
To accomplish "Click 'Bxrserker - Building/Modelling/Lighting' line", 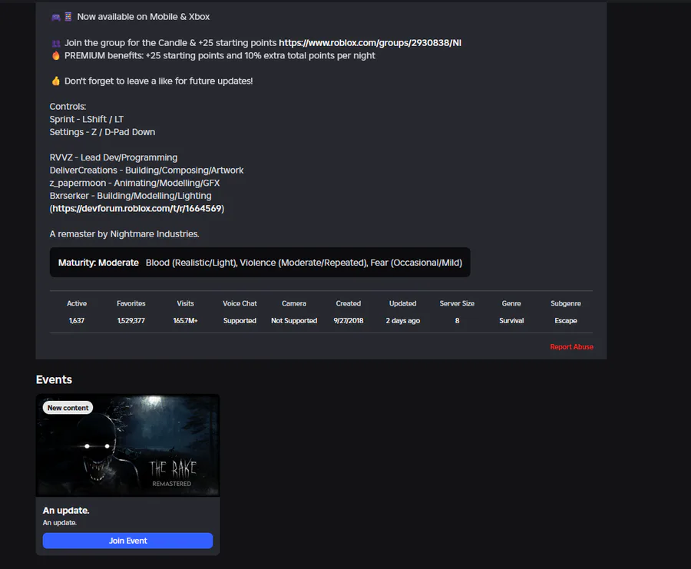I will (x=131, y=196).
